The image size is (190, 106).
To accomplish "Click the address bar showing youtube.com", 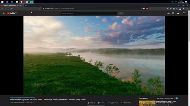I will (x=91, y=9).
